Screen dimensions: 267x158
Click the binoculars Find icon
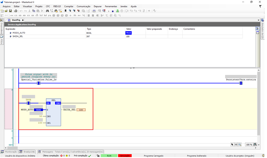pos(47,11)
